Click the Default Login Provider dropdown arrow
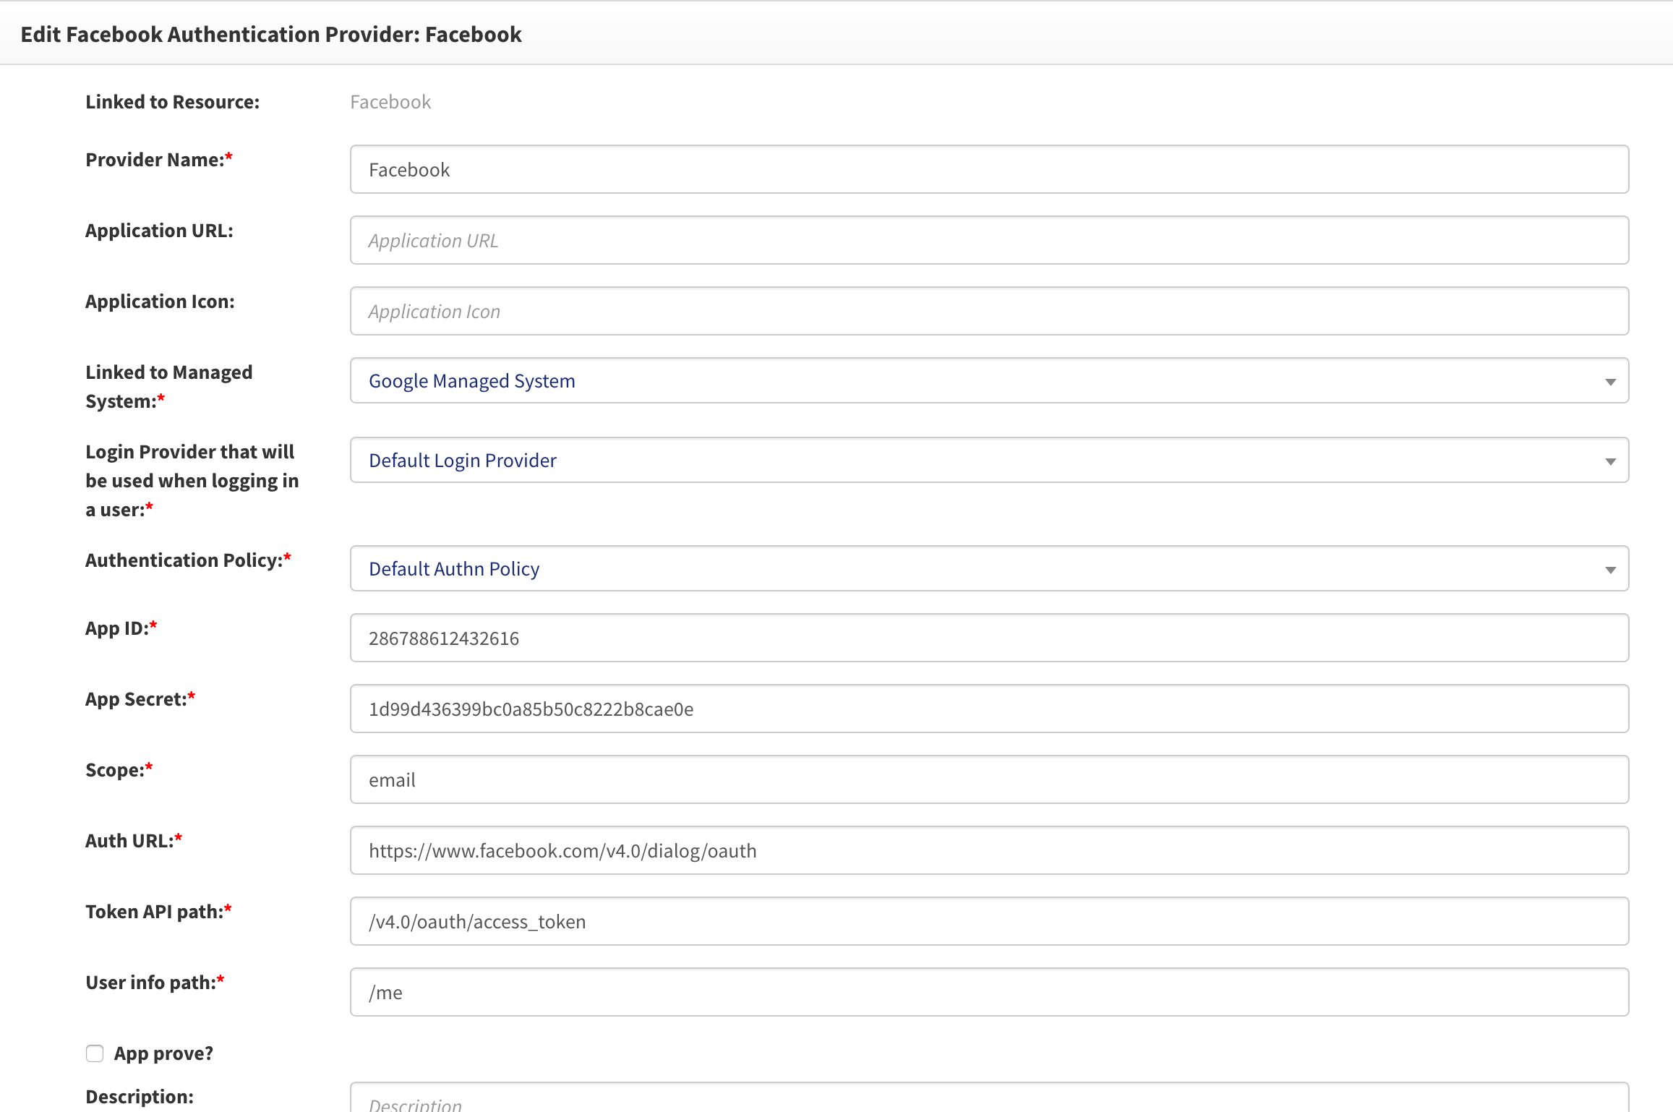This screenshot has height=1112, width=1673. 1611,460
